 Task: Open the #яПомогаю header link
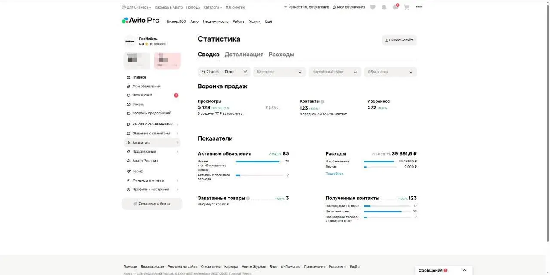coord(235,7)
